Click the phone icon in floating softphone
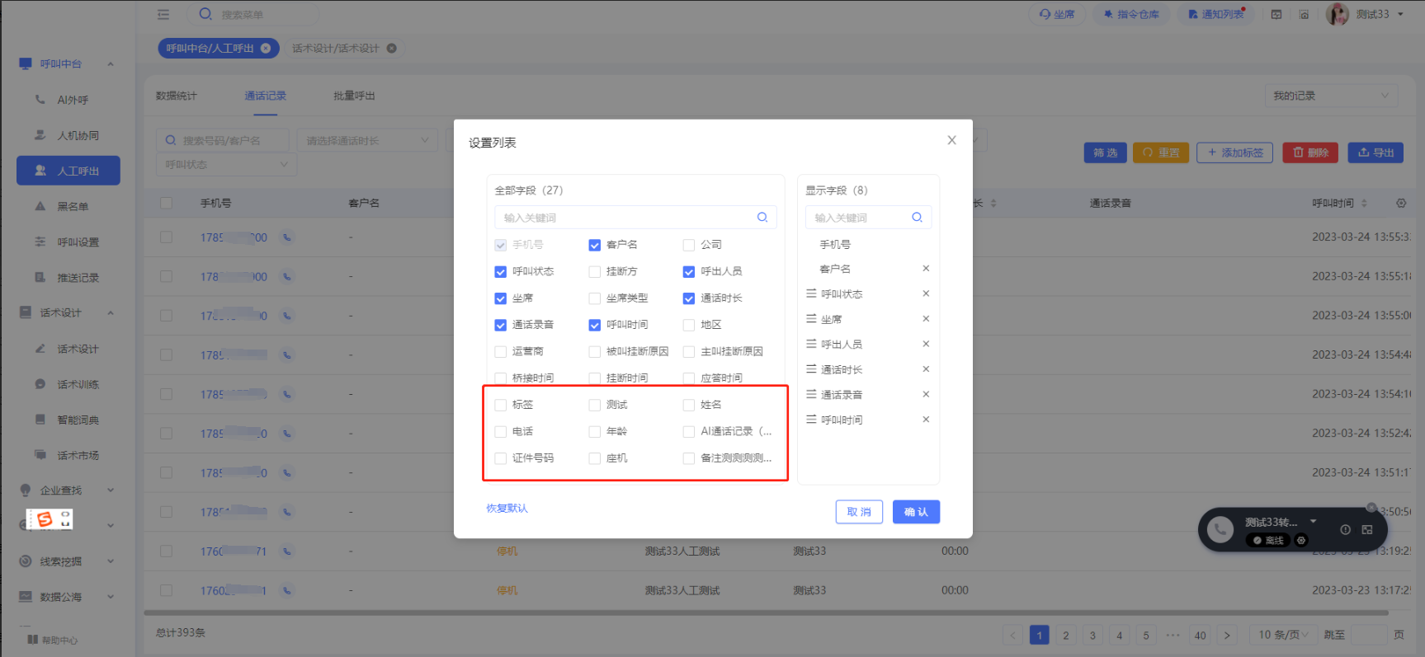 click(1220, 530)
